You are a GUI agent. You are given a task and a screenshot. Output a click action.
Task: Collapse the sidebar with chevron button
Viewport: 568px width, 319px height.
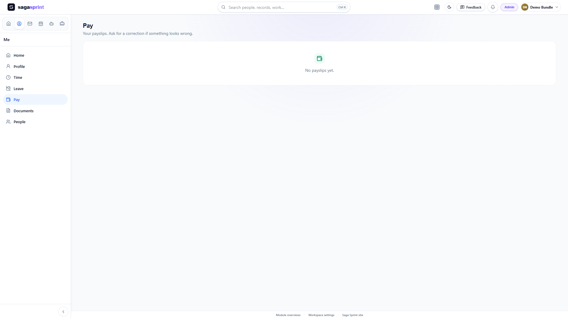pos(63,312)
